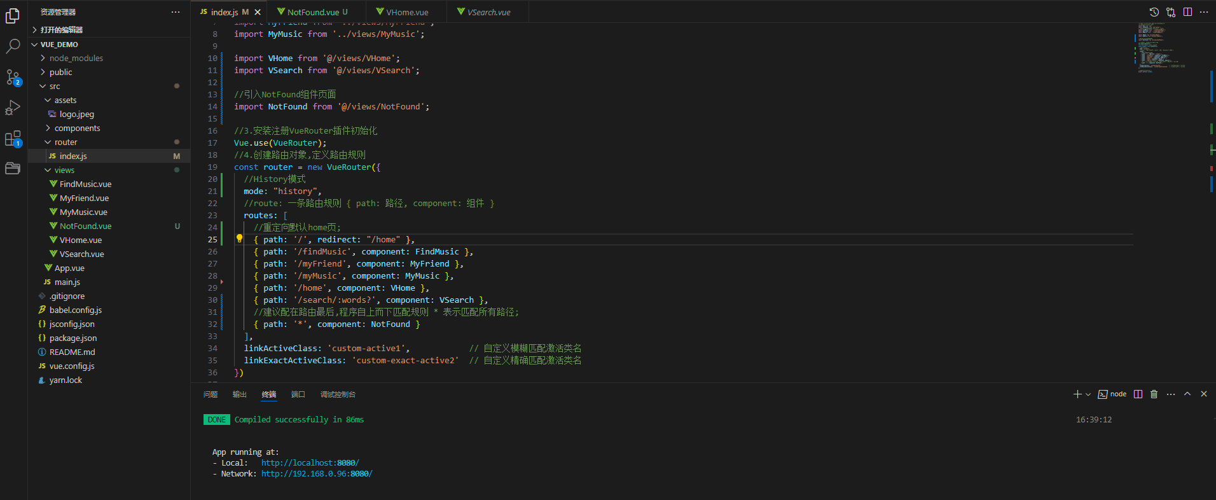Open babel.config.js from the explorer
This screenshot has height=500, width=1216.
click(x=109, y=310)
